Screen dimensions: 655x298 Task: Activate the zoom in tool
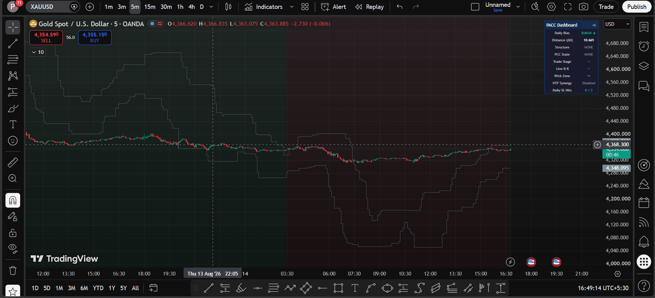pyautogui.click(x=13, y=178)
